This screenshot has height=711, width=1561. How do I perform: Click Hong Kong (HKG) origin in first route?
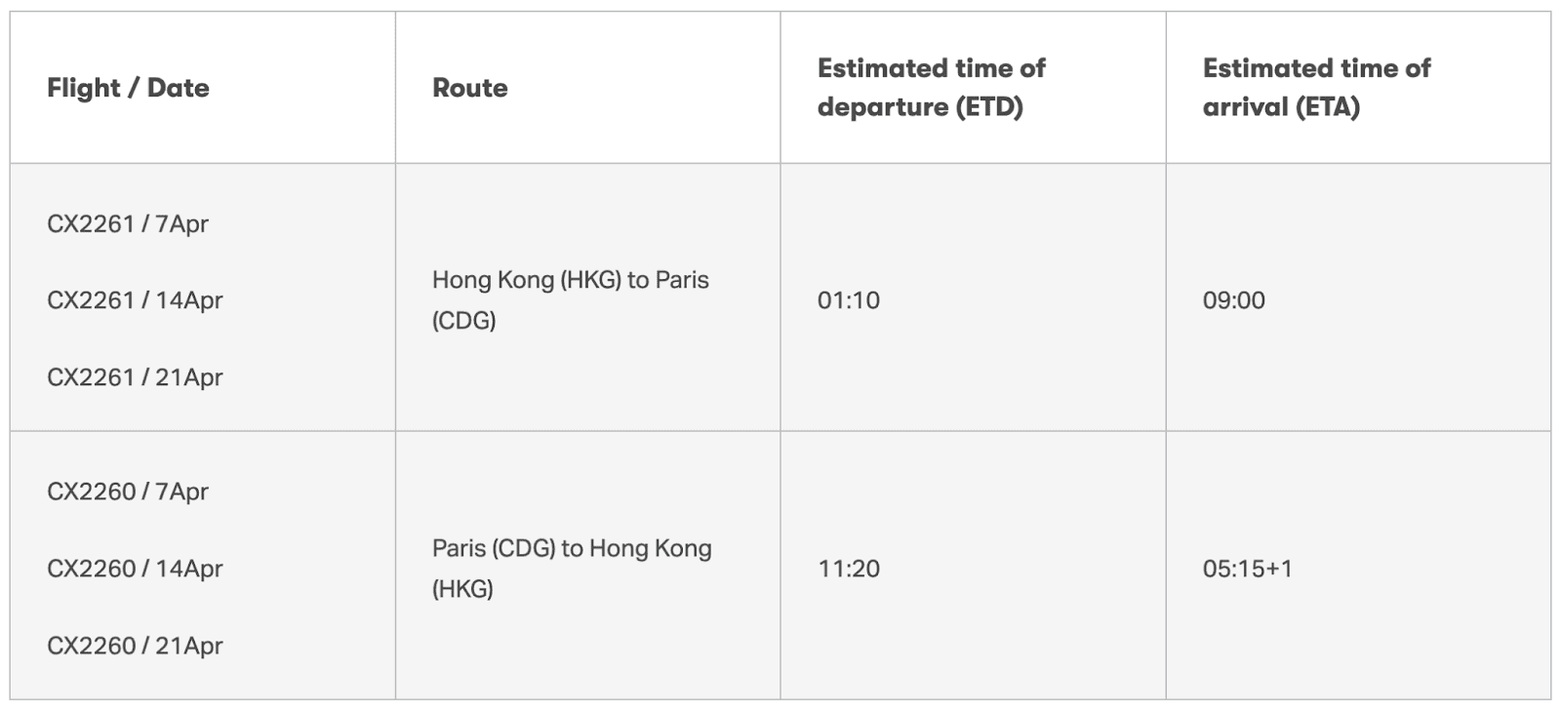527,280
